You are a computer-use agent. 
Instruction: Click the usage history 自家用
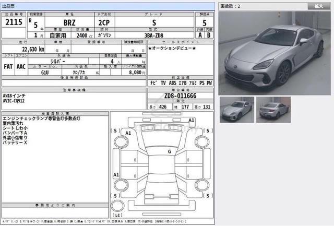tap(58, 35)
